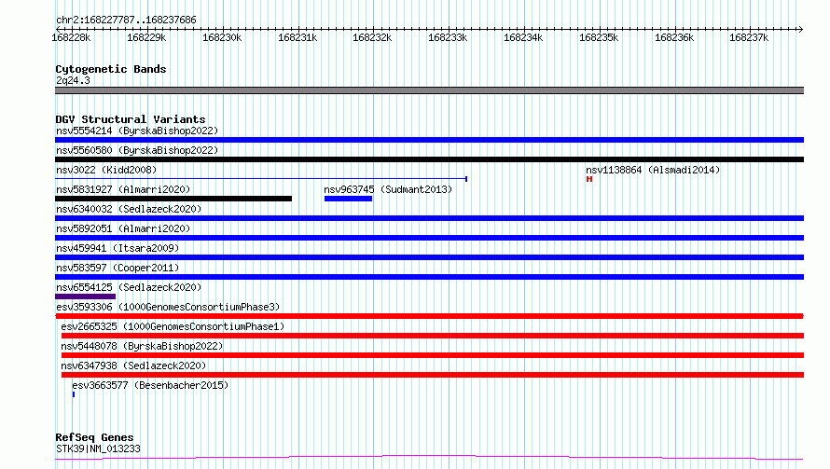Open nsv5831927 (Almarri2020) label

click(123, 189)
